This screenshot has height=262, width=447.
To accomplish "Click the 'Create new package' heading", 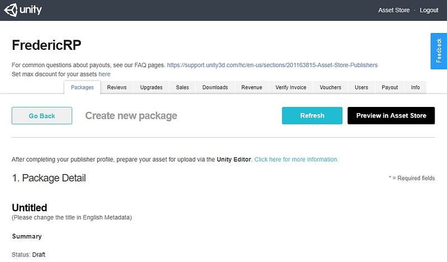I will tap(131, 116).
